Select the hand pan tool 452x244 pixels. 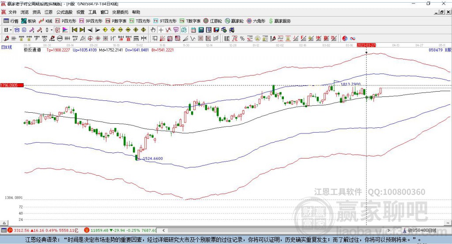153,30
